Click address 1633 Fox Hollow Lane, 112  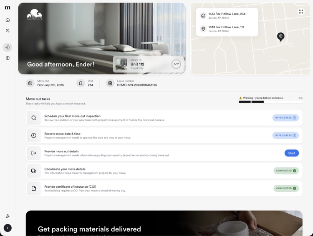(x=226, y=27)
